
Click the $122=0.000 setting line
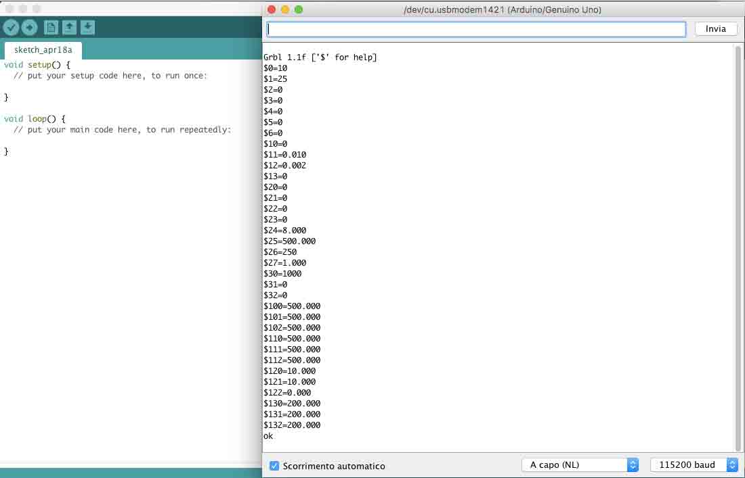pyautogui.click(x=287, y=393)
